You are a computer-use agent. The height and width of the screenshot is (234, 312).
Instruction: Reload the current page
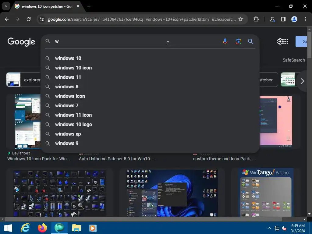tap(29, 19)
